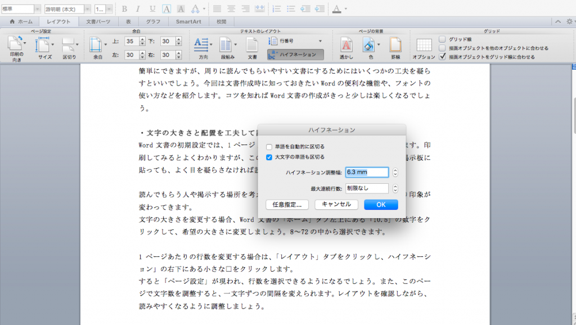The width and height of the screenshot is (576, 325).
Task: Click bottom margin (下) stepper arrows
Action: click(178, 42)
